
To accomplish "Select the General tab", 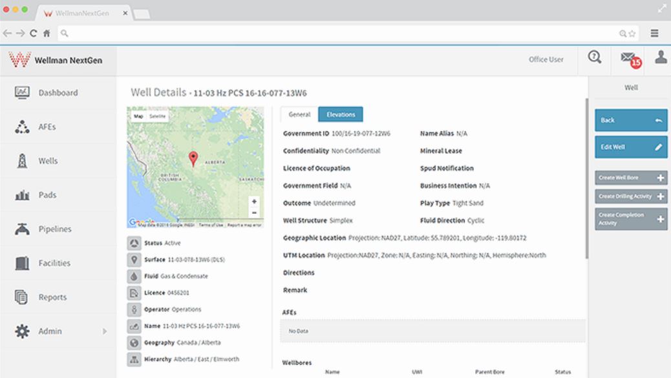I will click(x=299, y=114).
